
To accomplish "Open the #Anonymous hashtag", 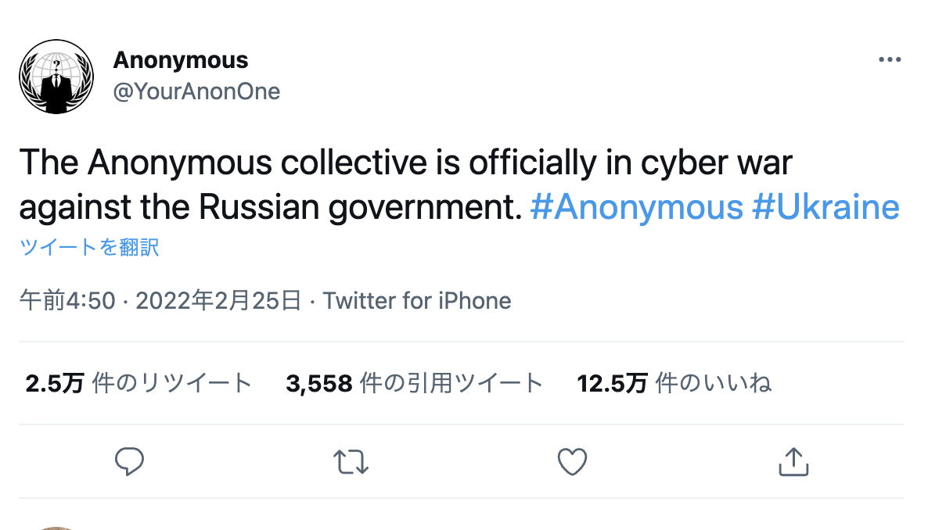I will pos(636,207).
